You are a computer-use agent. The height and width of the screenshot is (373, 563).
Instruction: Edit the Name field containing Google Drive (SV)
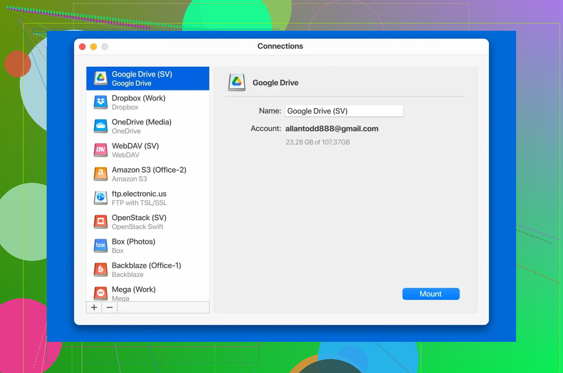click(344, 111)
